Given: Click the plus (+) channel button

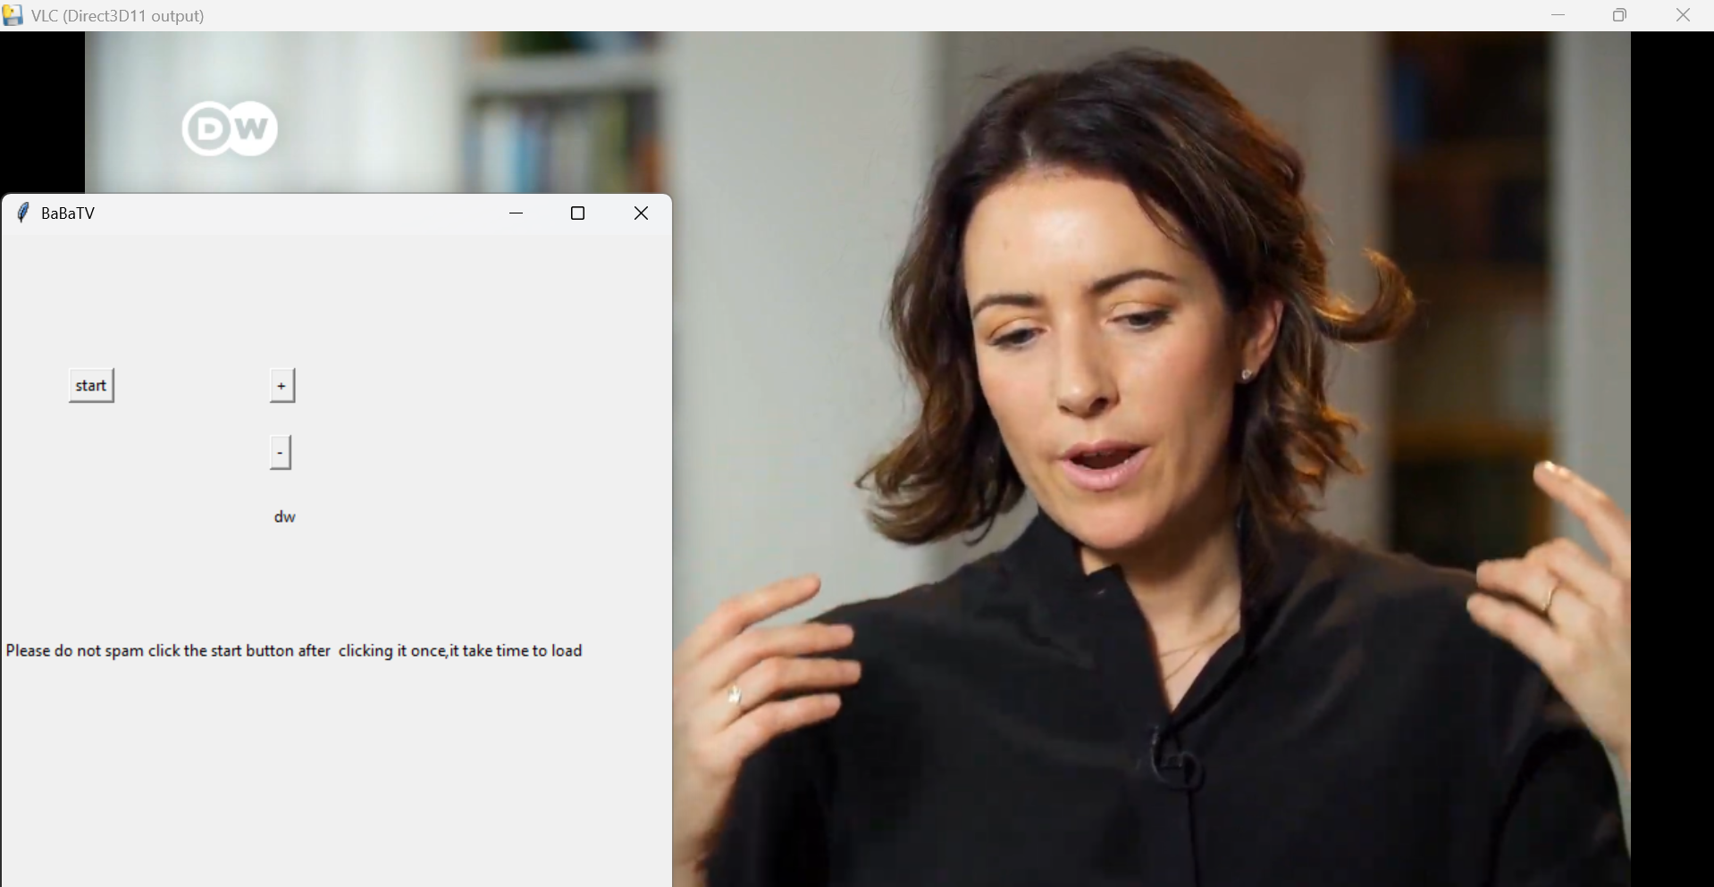Looking at the screenshot, I should point(281,386).
